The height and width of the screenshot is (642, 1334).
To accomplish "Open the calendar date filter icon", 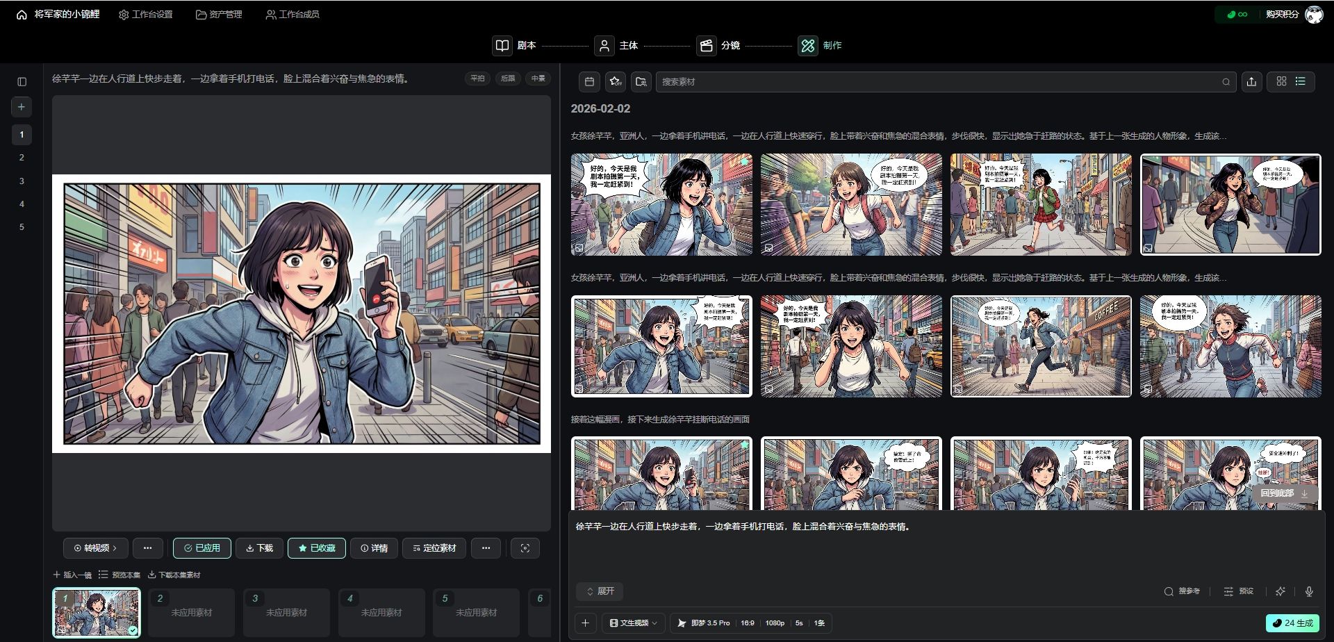I will click(x=589, y=82).
